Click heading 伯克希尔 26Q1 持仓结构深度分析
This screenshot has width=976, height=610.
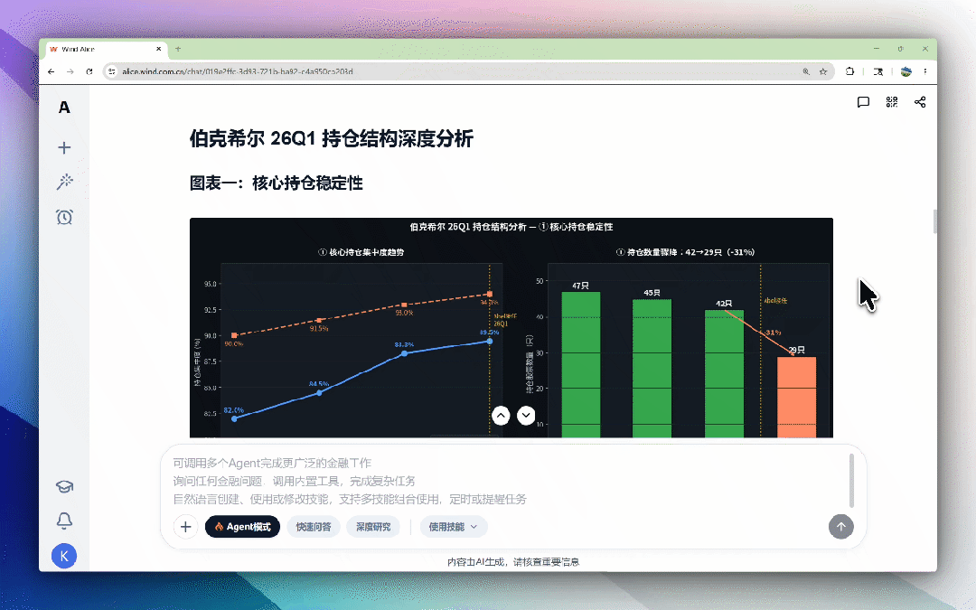click(x=331, y=138)
